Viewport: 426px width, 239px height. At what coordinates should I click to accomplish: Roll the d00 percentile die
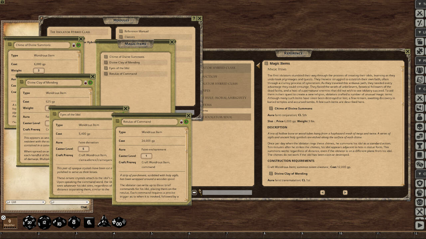point(118,223)
